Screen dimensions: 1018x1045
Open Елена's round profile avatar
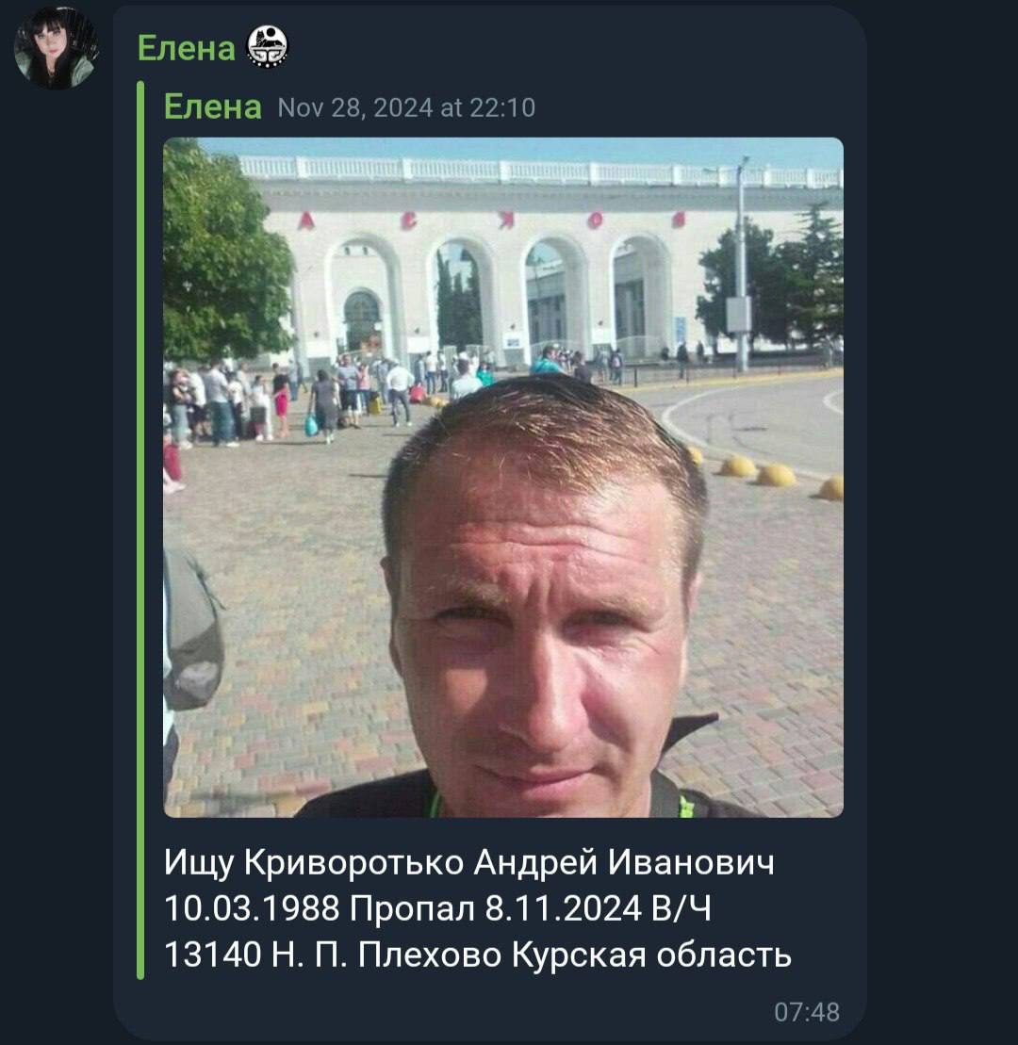pyautogui.click(x=56, y=47)
